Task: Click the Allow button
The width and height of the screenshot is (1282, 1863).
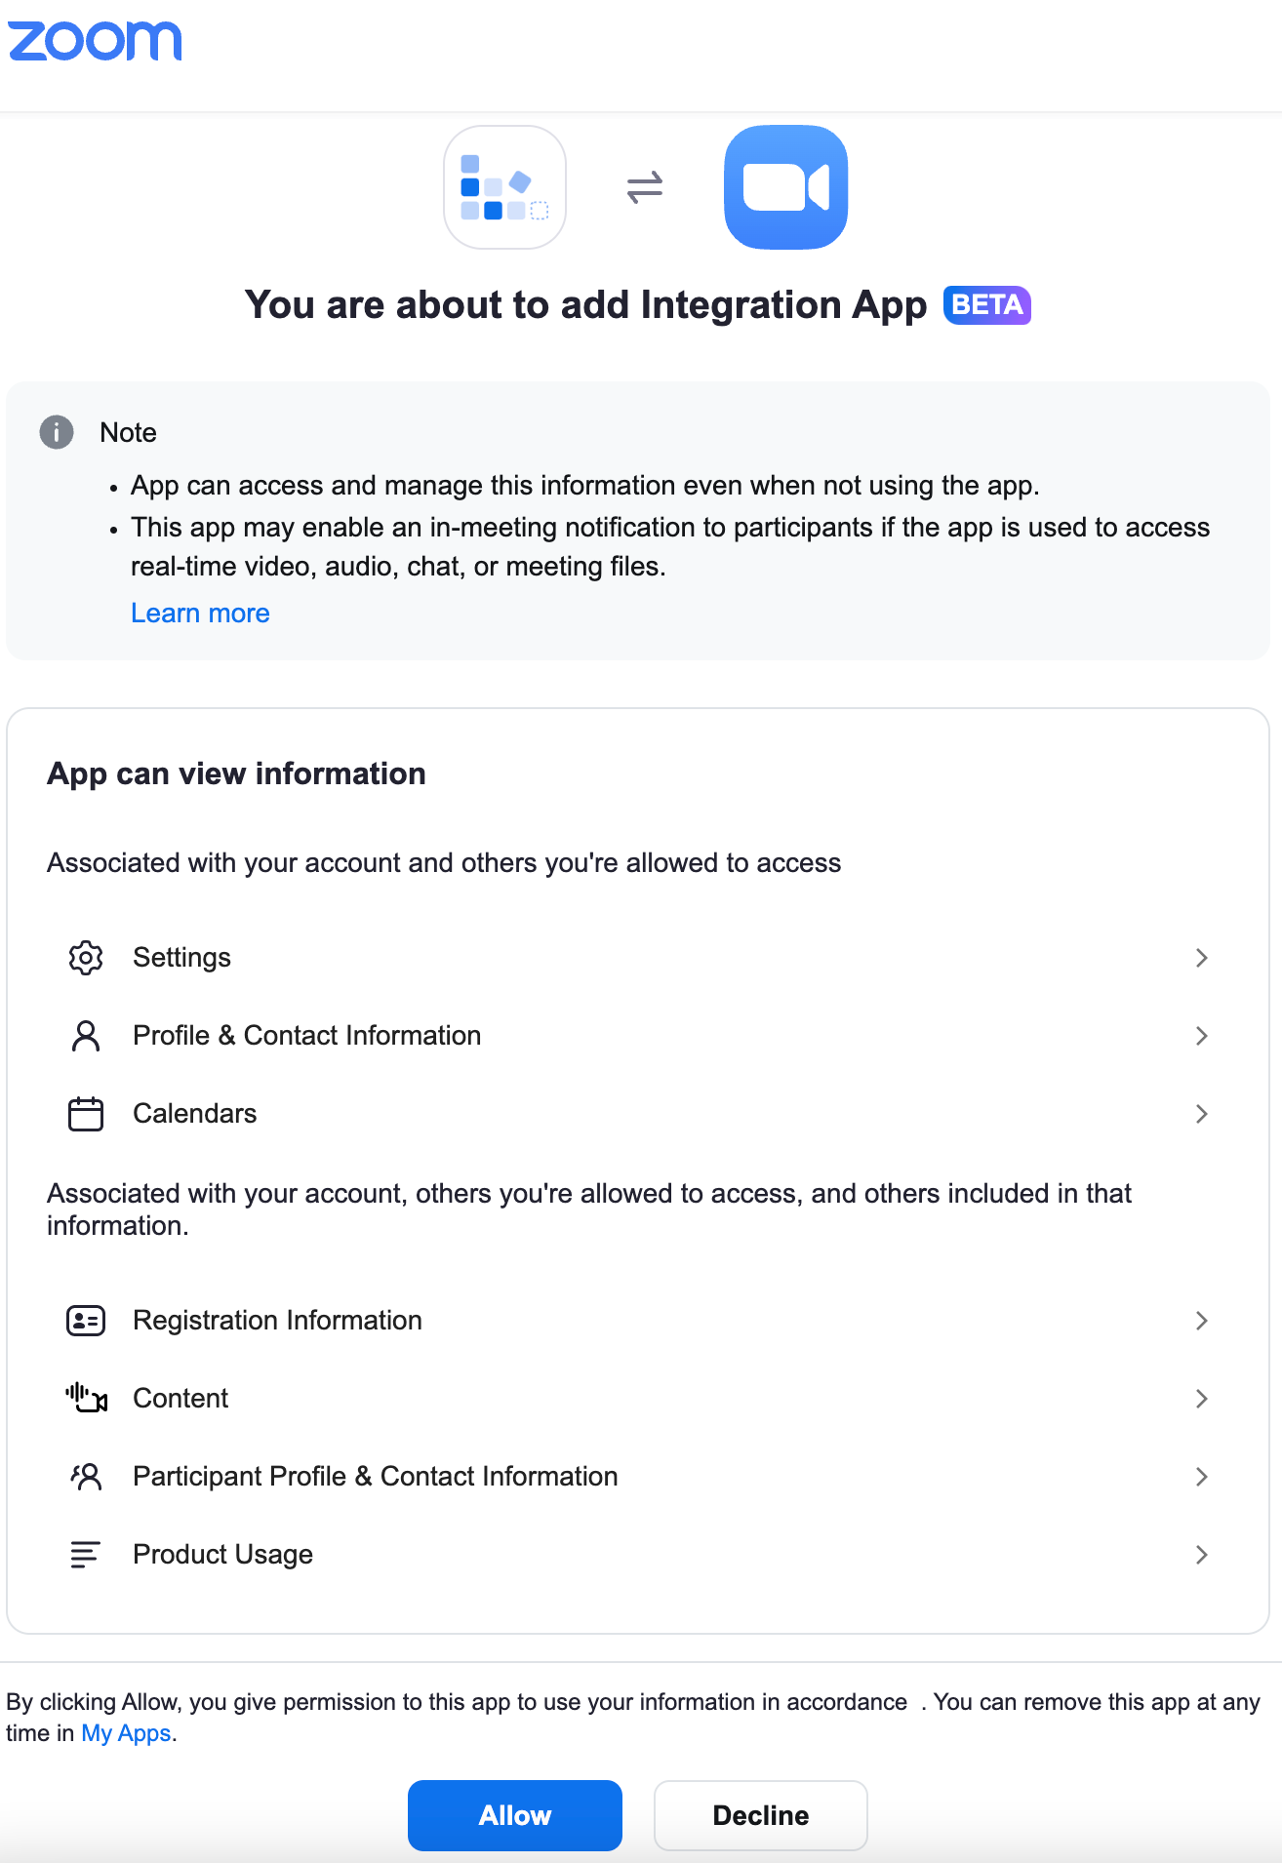Action: click(x=515, y=1815)
